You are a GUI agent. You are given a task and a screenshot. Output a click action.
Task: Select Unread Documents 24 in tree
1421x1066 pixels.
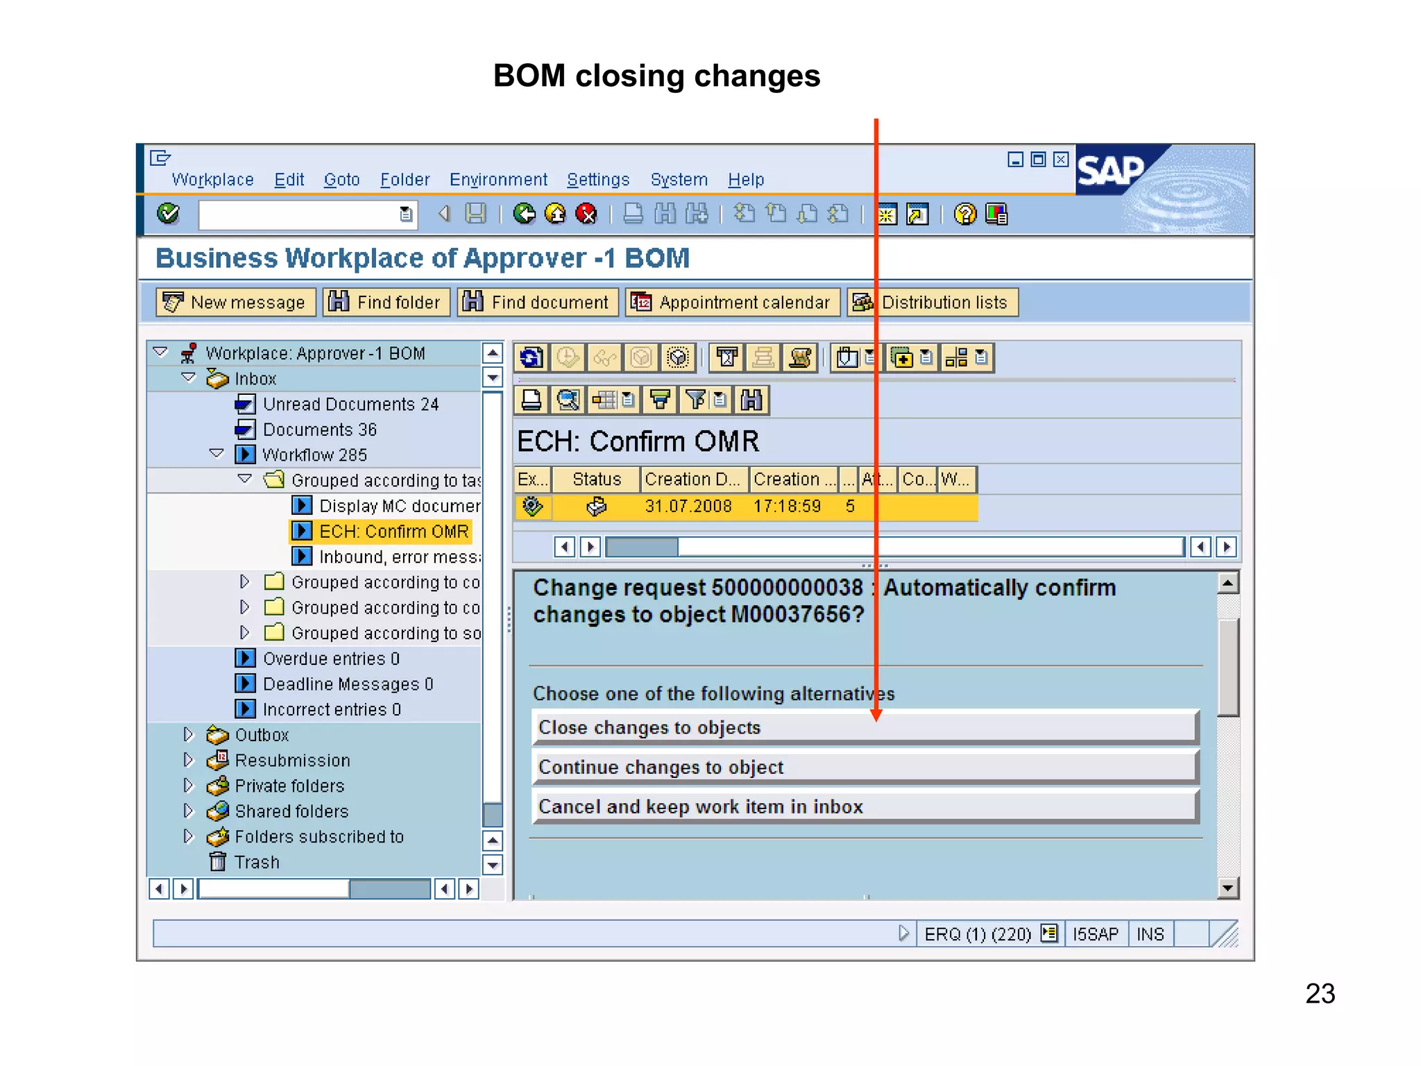[x=350, y=404]
